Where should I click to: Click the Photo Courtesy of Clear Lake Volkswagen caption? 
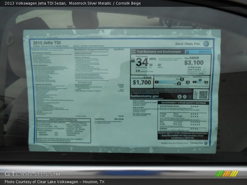[x=54, y=182]
